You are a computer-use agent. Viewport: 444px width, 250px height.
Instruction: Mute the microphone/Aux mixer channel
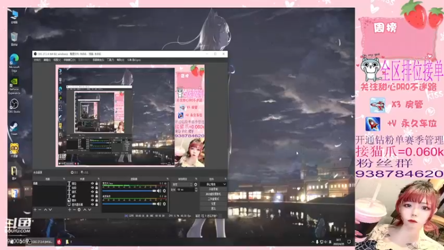(x=159, y=191)
